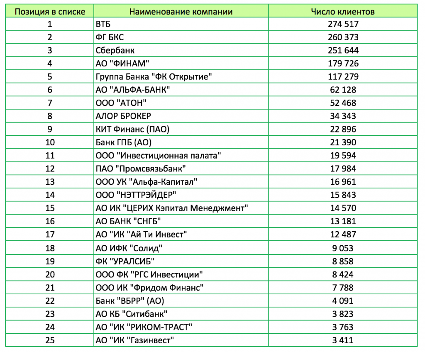Select the cell ООО "Инвестиционная палата"
This screenshot has height=352, width=425.
pos(181,155)
